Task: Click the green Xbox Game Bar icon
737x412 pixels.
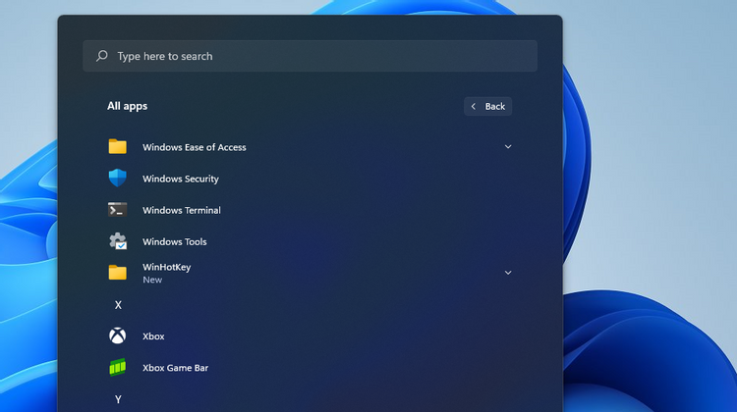Action: [118, 368]
